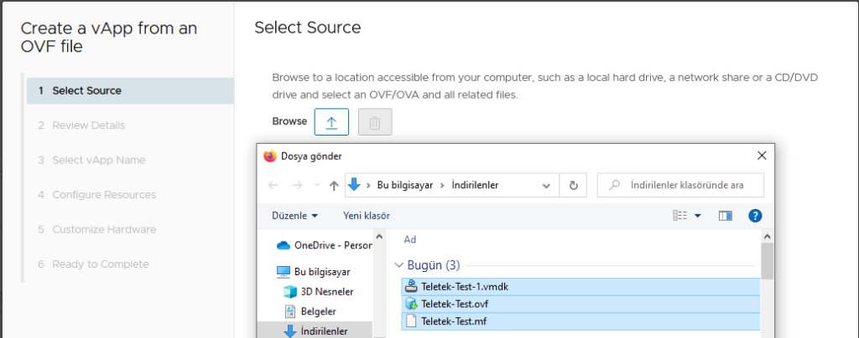Click the navigation pane scroll up arrow
This screenshot has height=338, width=859.
[x=378, y=237]
